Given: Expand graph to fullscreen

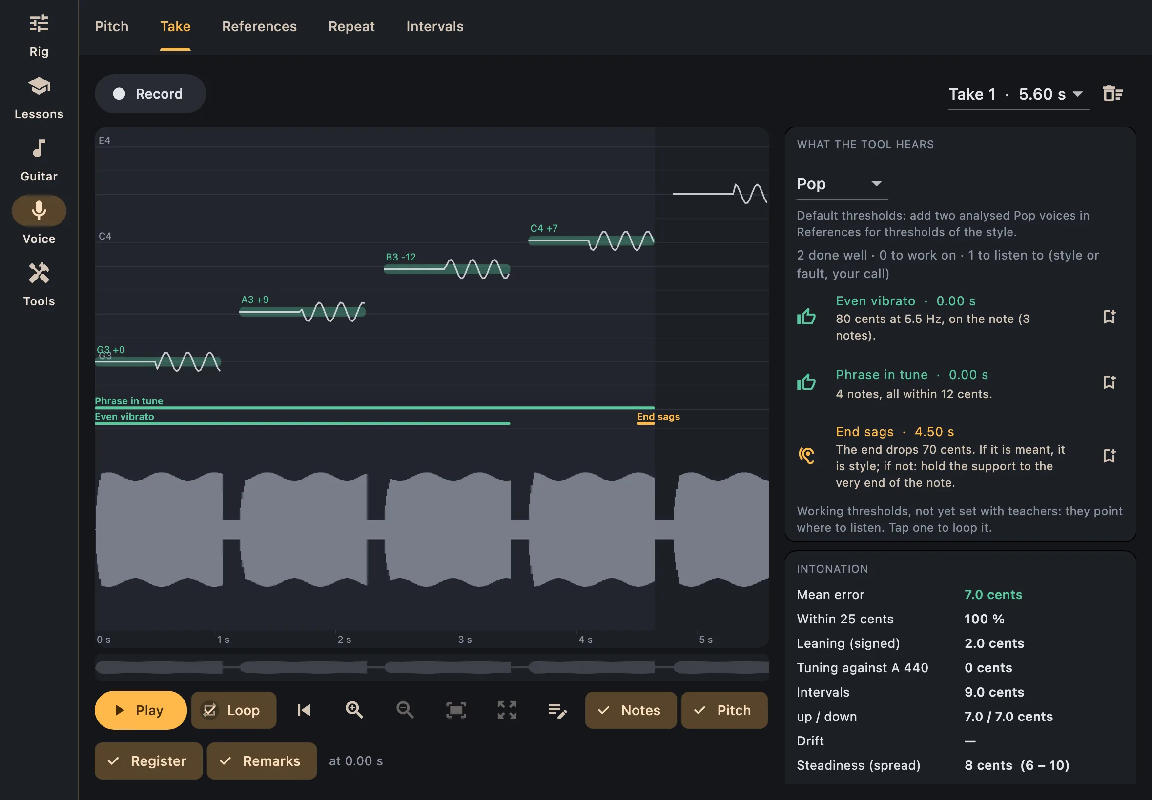Looking at the screenshot, I should [x=507, y=710].
